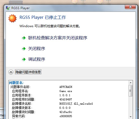Click green arrow beside 调试程序
This screenshot has height=119, width=139.
point(24,59)
